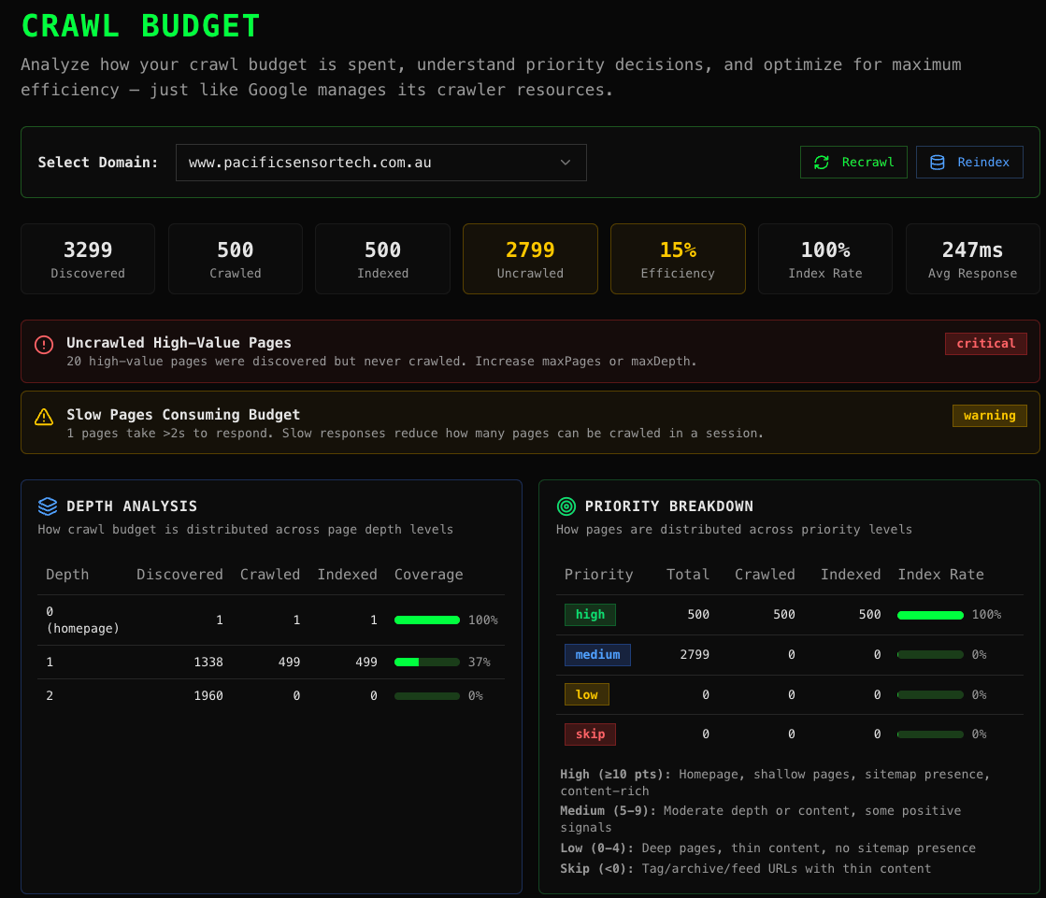The image size is (1046, 898).
Task: Select the 500 Crawled stat card
Action: (x=236, y=259)
